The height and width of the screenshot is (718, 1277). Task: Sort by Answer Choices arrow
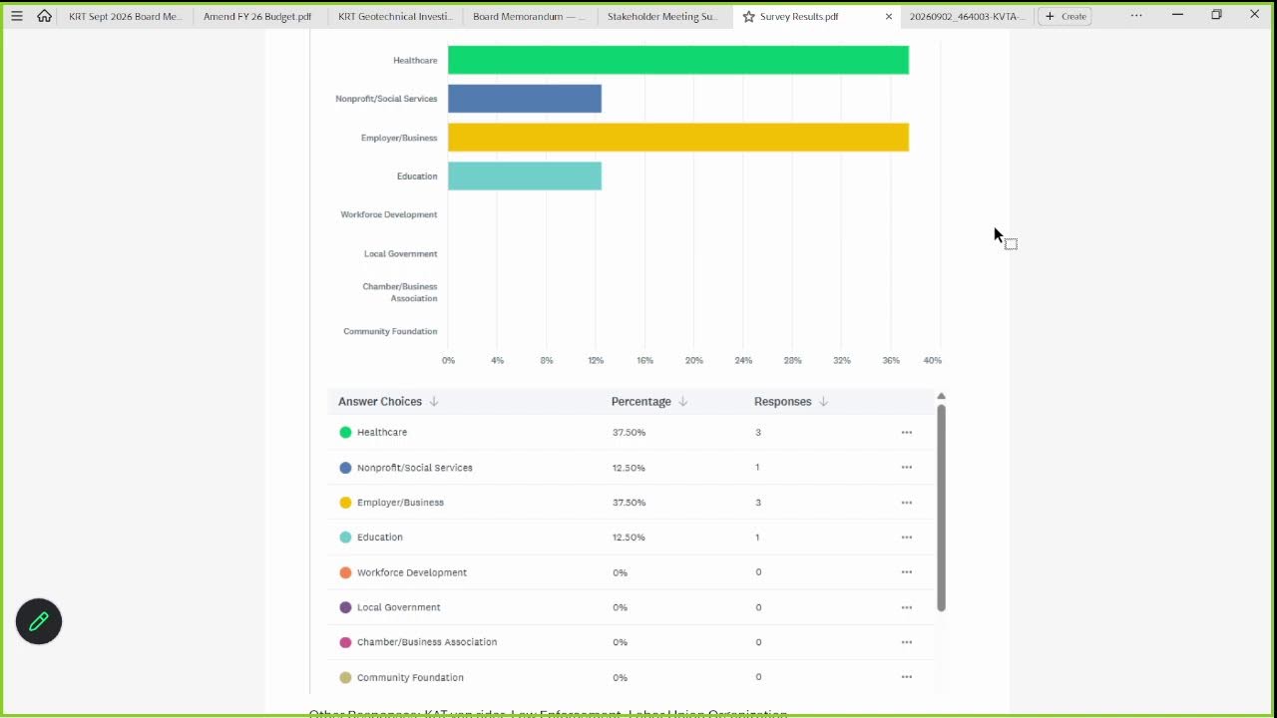pos(434,402)
